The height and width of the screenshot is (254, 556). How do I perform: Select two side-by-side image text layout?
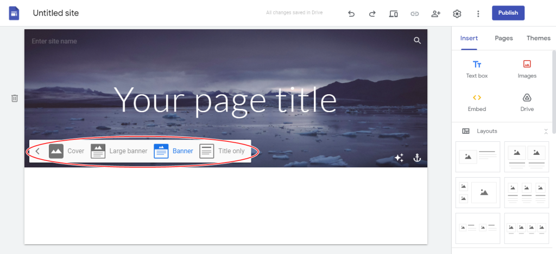[478, 228]
